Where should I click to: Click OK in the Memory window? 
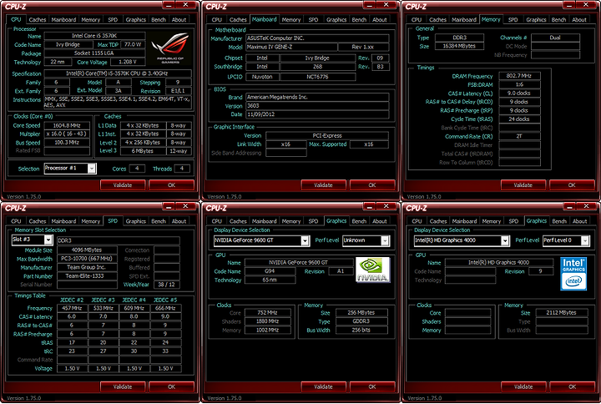click(x=572, y=185)
